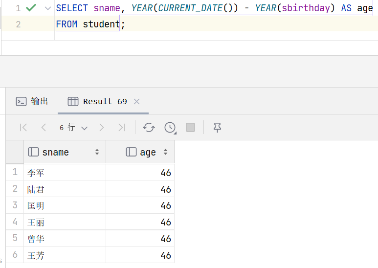Sort by the sname column arrows
The width and height of the screenshot is (378, 268).
click(x=97, y=152)
